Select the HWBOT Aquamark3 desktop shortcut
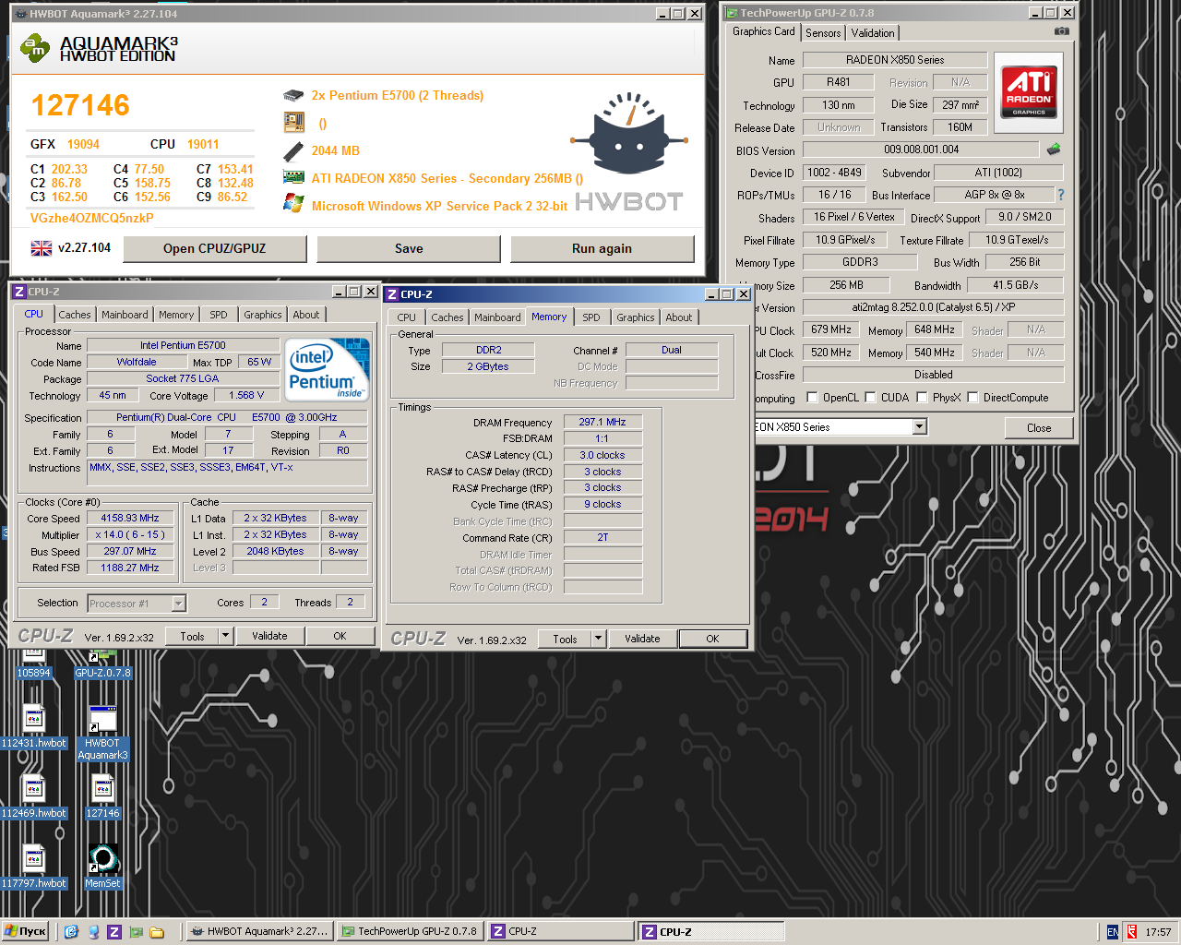Screen dimensions: 1181x945 click(102, 733)
